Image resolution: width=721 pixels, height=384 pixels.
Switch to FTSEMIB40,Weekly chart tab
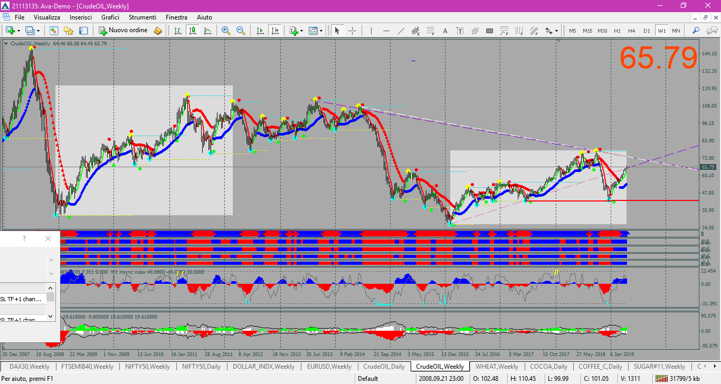87,366
